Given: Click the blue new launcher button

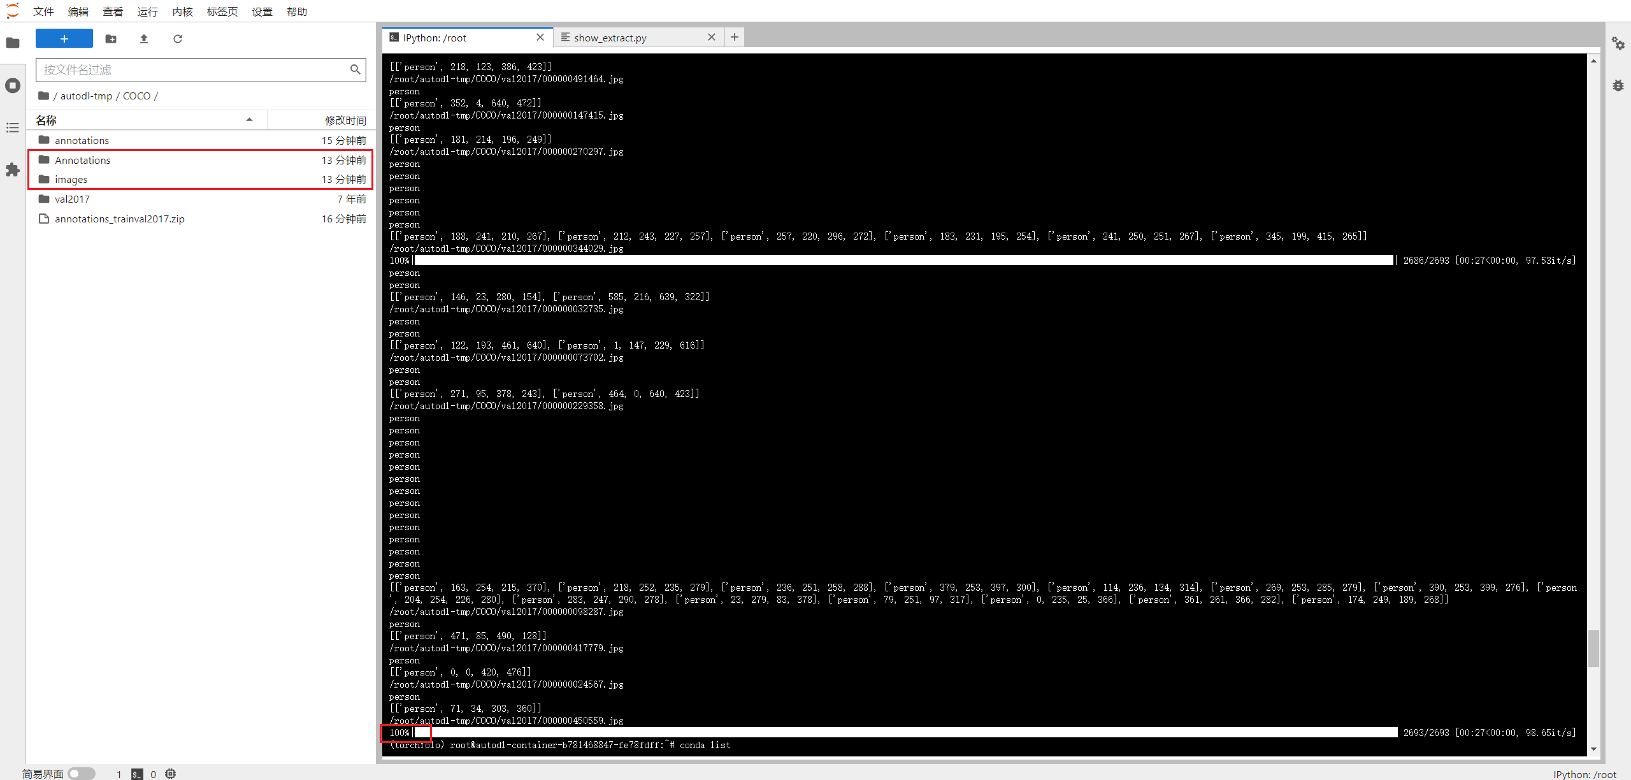Looking at the screenshot, I should click(64, 38).
